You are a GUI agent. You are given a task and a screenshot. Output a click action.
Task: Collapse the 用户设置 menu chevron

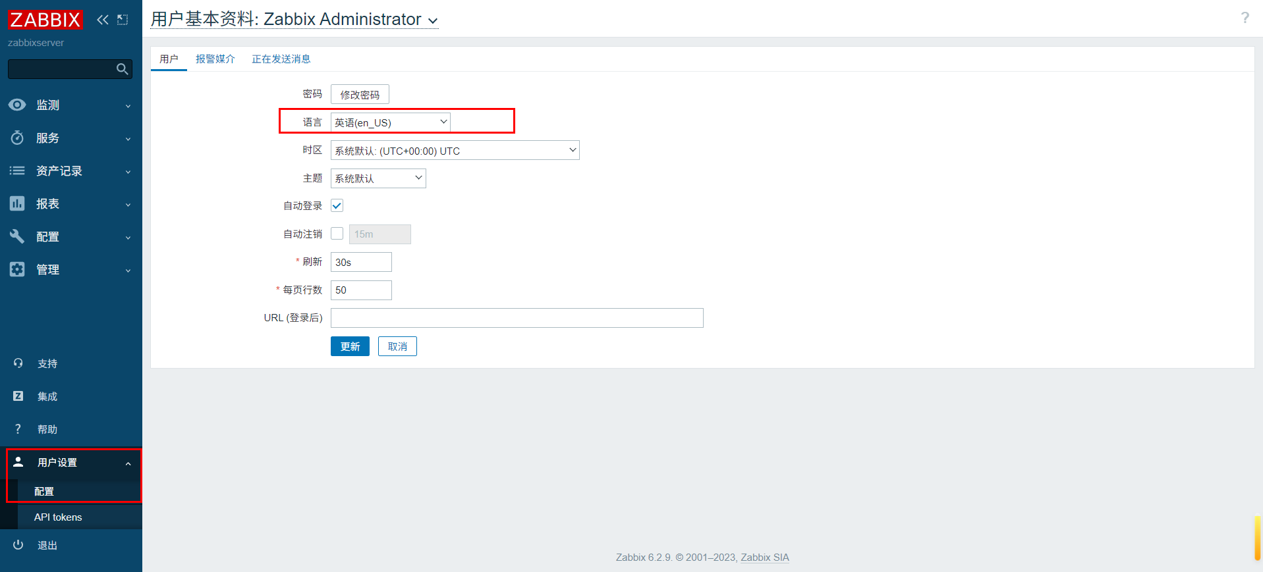coord(128,463)
